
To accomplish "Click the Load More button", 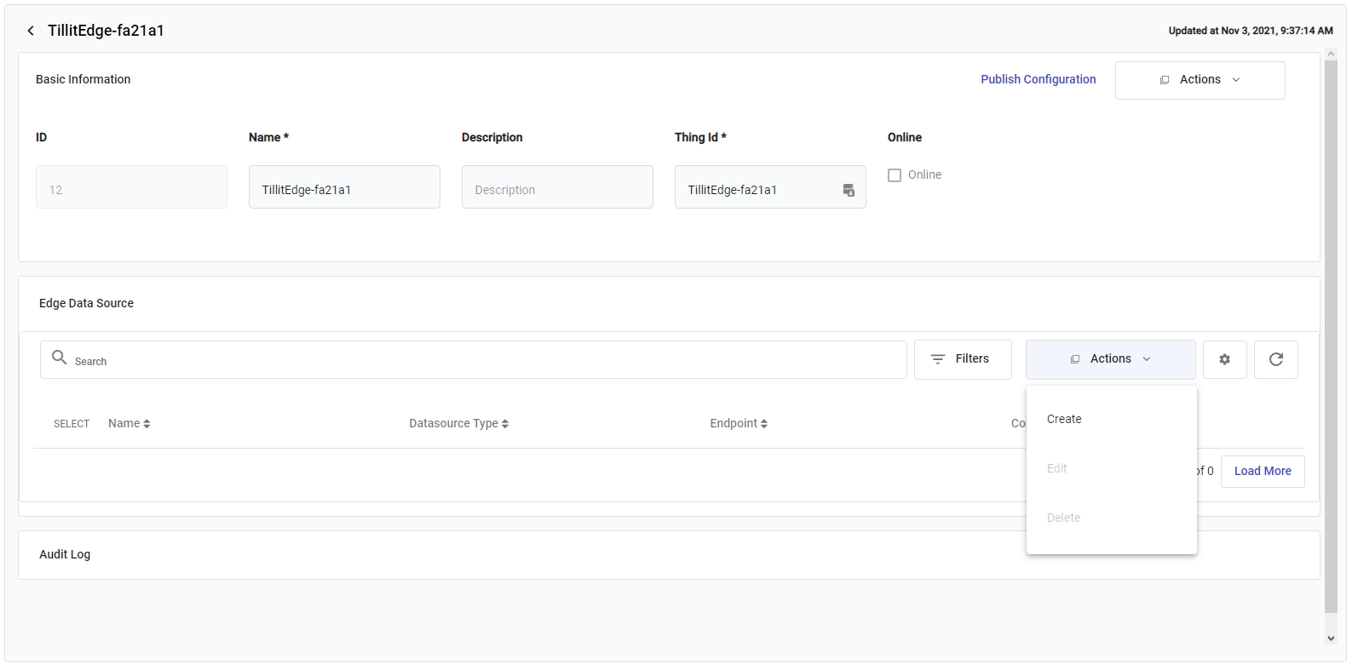I will tap(1262, 471).
